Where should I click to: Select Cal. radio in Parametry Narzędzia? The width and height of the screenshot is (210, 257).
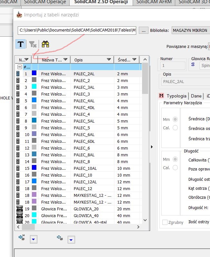(175, 128)
